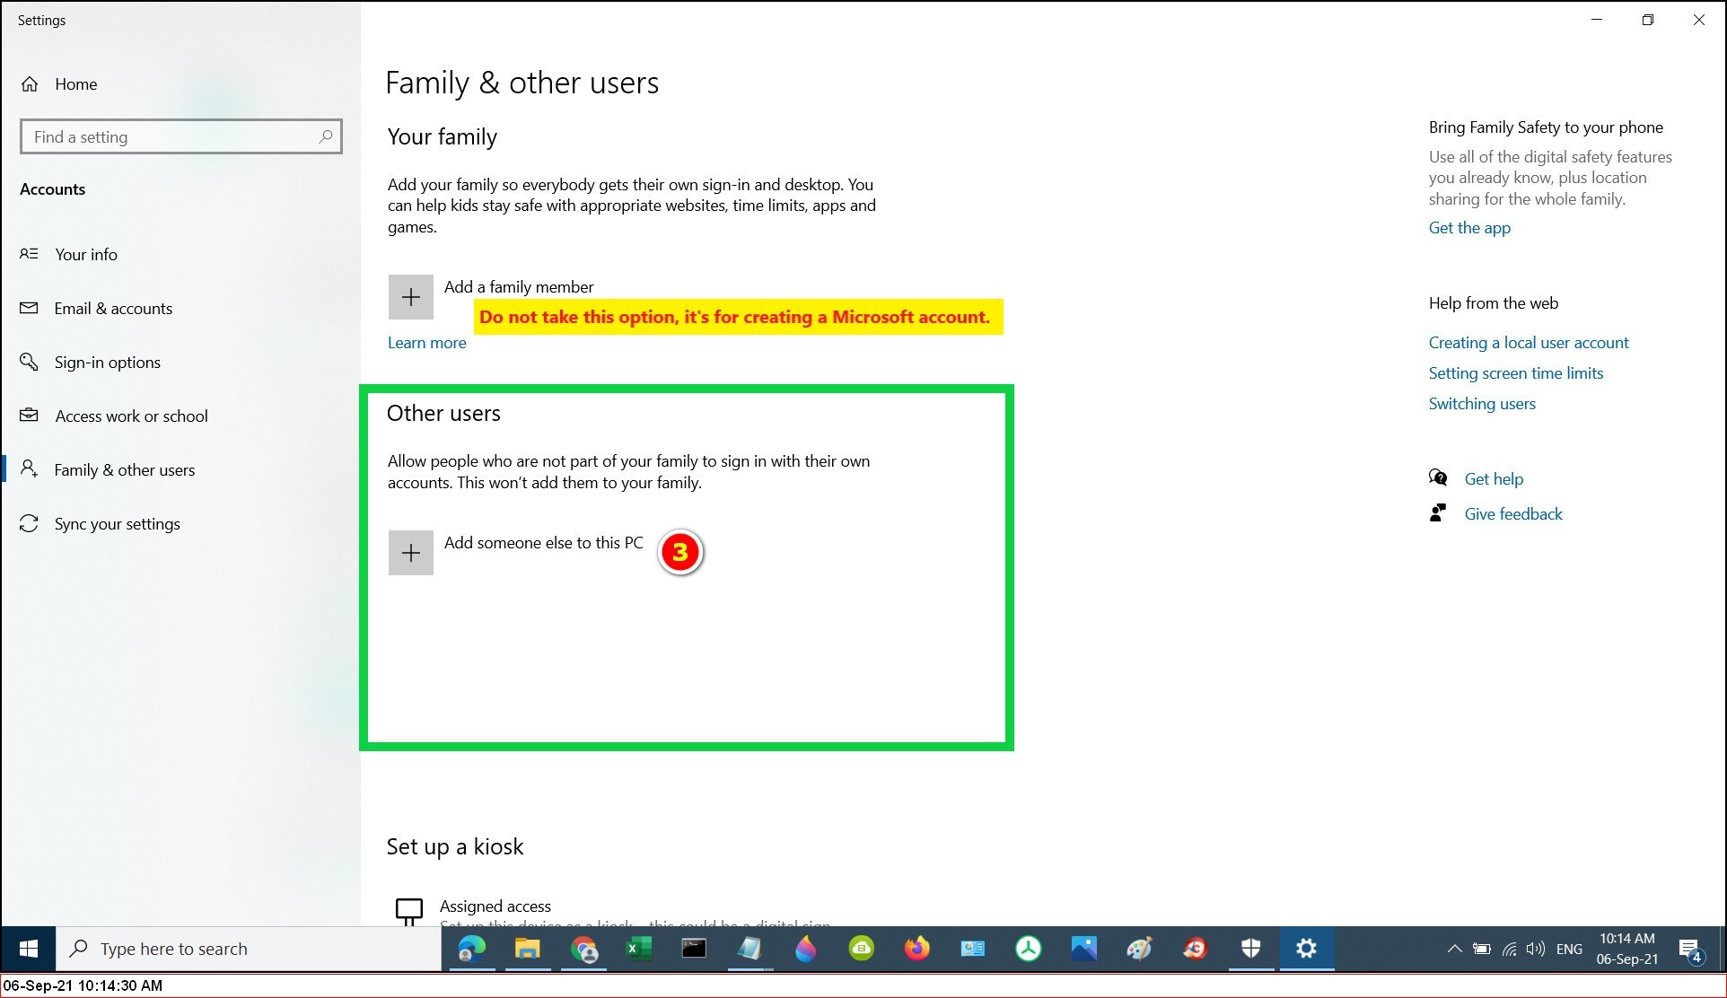Image resolution: width=1727 pixels, height=998 pixels.
Task: Click the Home icon in sidebar
Action: 30,84
